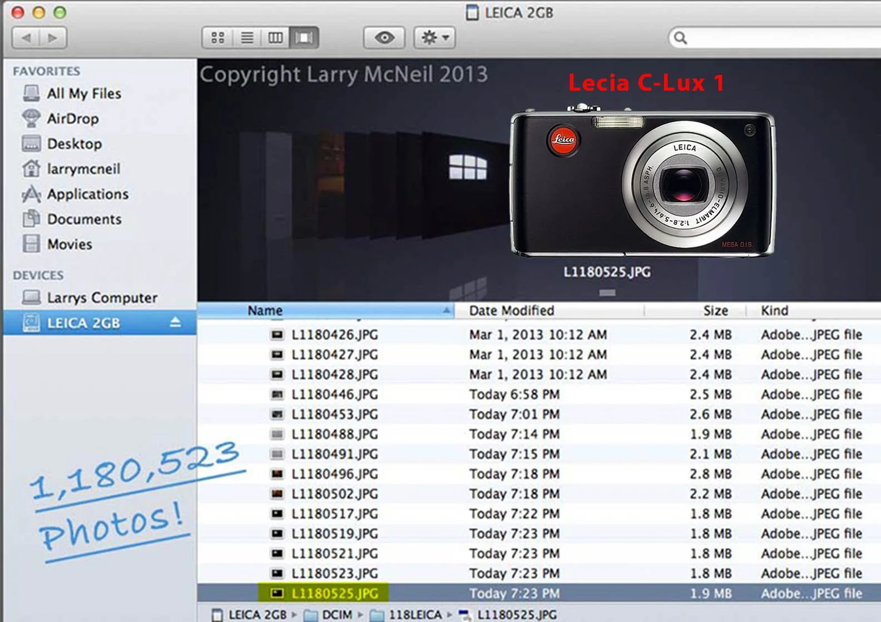Toggle sort direction triangle in Name header
The image size is (881, 622).
[x=446, y=310]
